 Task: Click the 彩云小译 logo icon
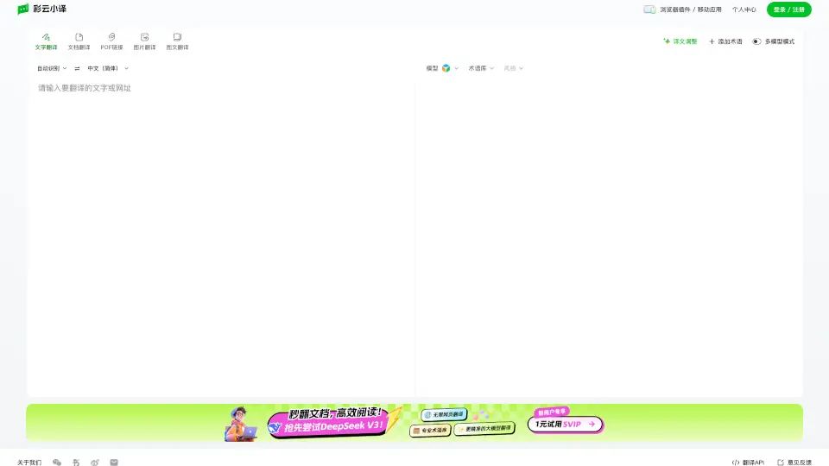(23, 9)
